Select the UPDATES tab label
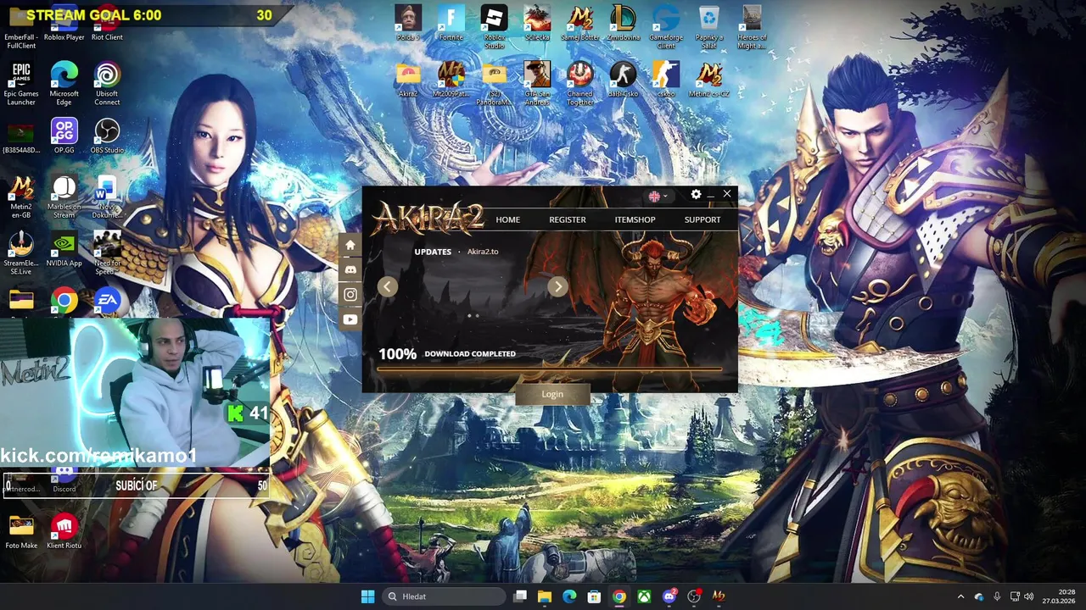The height and width of the screenshot is (610, 1086). (x=433, y=252)
